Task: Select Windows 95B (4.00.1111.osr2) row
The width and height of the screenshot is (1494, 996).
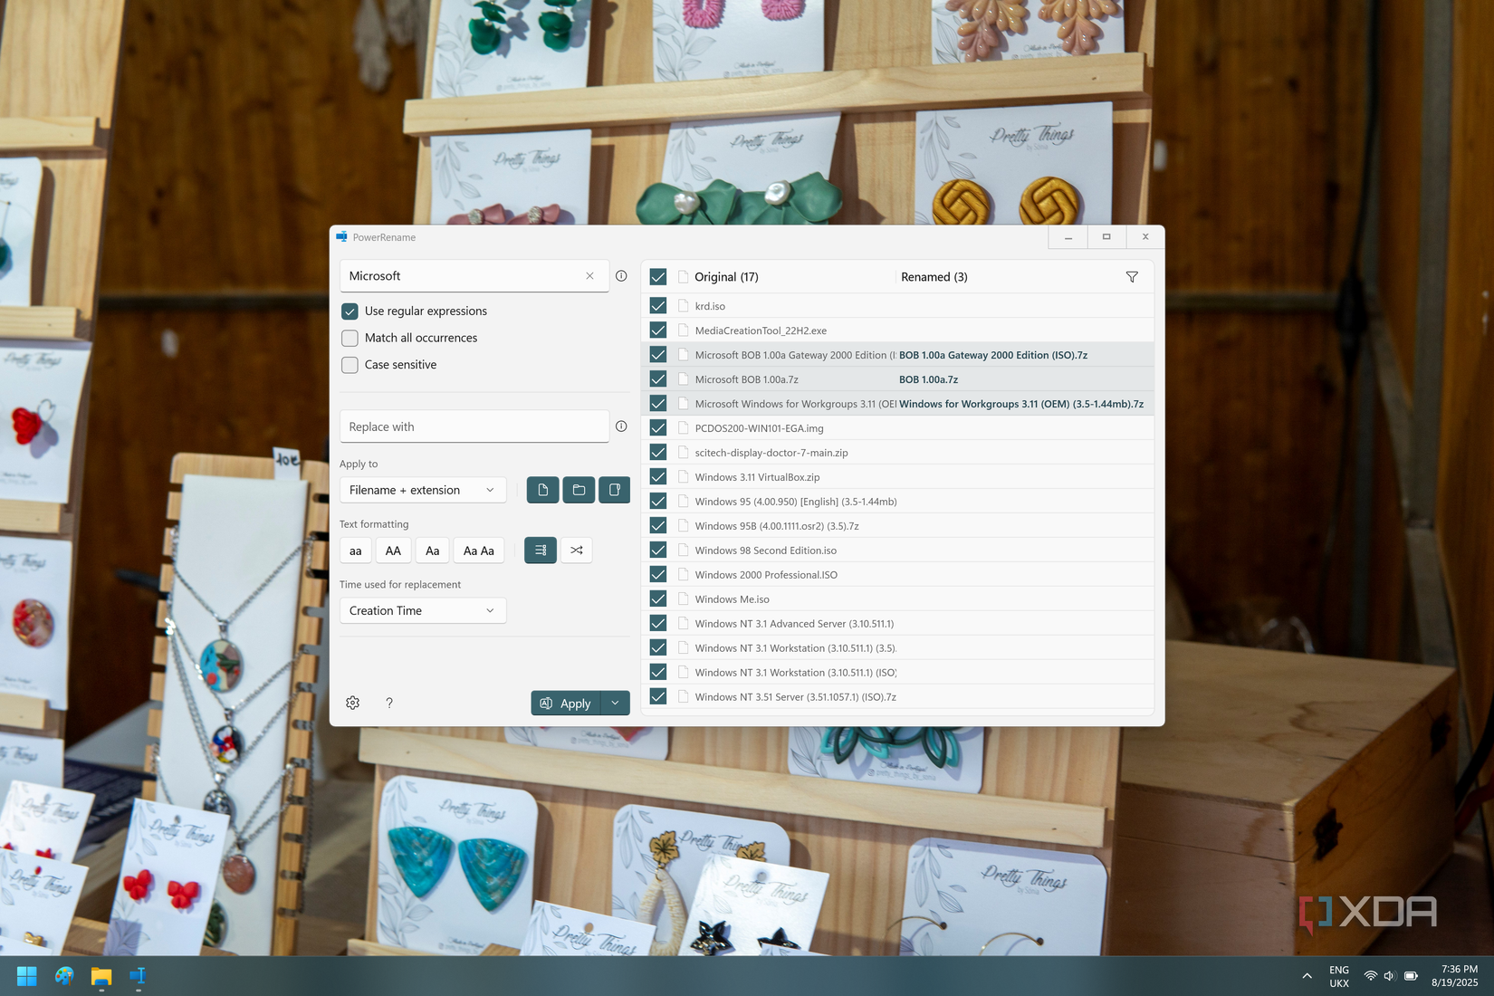Action: (897, 526)
